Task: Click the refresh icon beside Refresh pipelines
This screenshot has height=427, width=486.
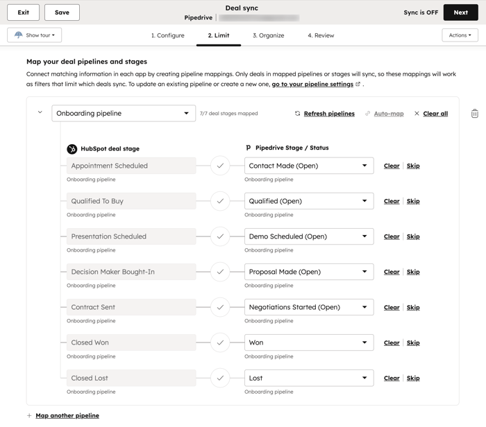Action: (298, 114)
